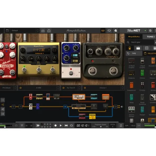Open the Default preset name dropdown
Image resolution: width=156 pixels, height=156 pixels.
pyautogui.click(x=24, y=31)
